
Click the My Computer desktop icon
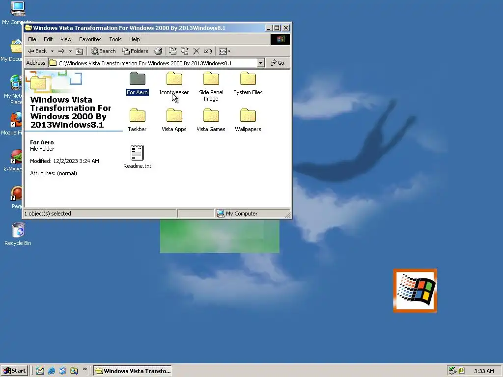(x=18, y=13)
